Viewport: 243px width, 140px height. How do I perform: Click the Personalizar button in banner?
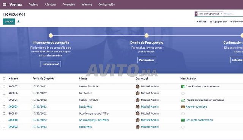pyautogui.click(x=147, y=60)
